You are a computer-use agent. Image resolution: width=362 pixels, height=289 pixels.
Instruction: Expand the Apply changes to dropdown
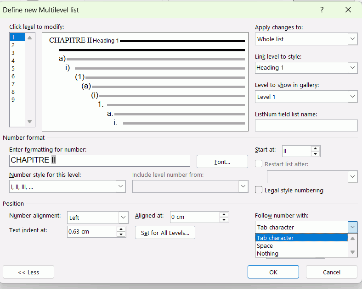click(352, 39)
